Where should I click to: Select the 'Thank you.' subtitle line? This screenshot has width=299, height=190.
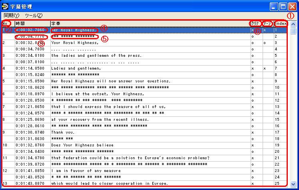click(63, 132)
